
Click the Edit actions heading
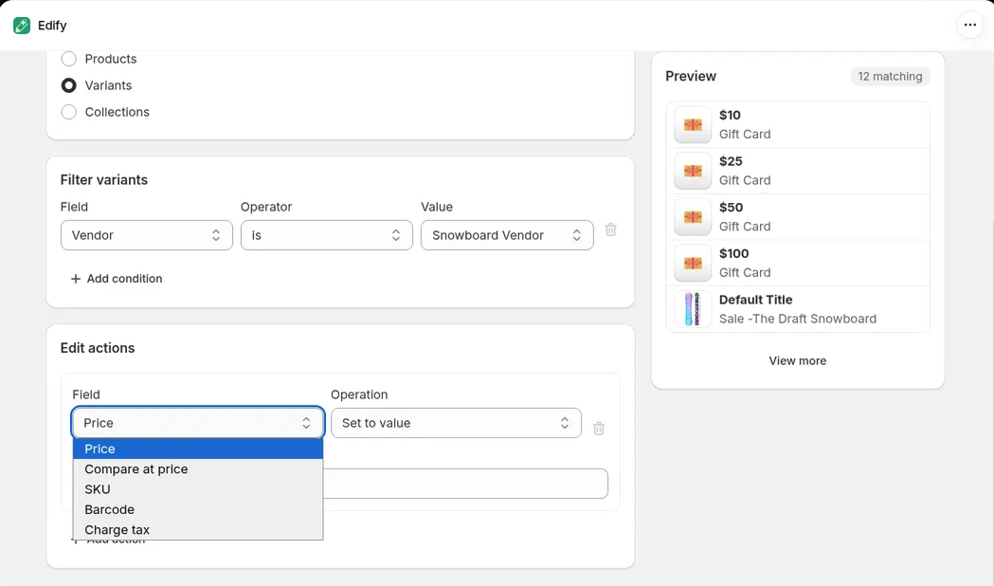(x=98, y=348)
